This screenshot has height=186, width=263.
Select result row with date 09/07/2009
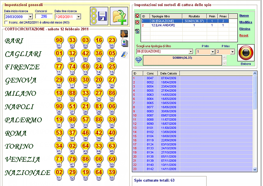coord(193,115)
